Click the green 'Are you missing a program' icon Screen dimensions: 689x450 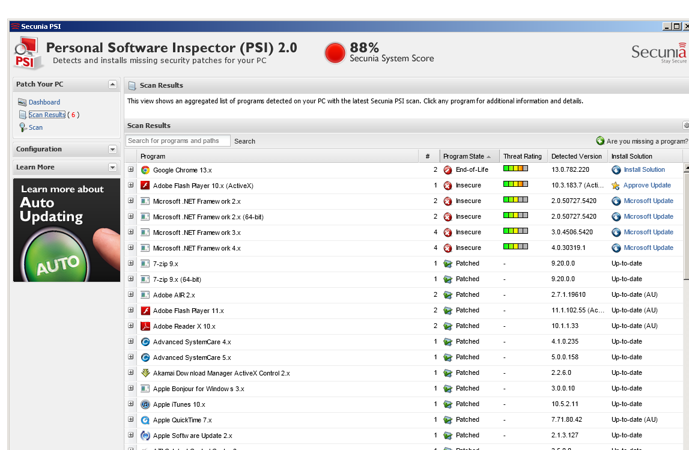click(600, 141)
